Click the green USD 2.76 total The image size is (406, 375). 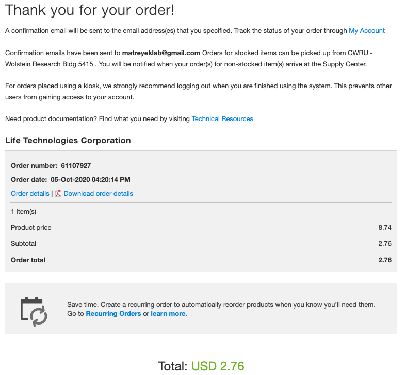click(218, 366)
